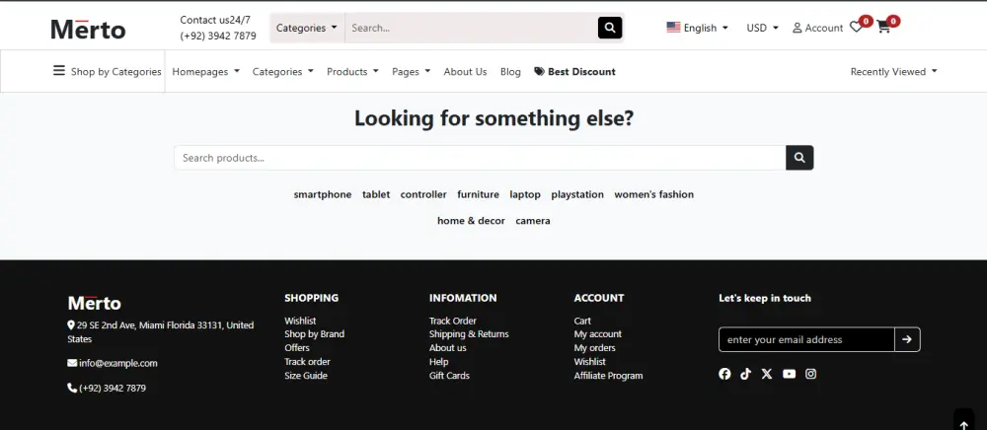Open the search Categories dropdown
The height and width of the screenshot is (430, 987).
(307, 28)
